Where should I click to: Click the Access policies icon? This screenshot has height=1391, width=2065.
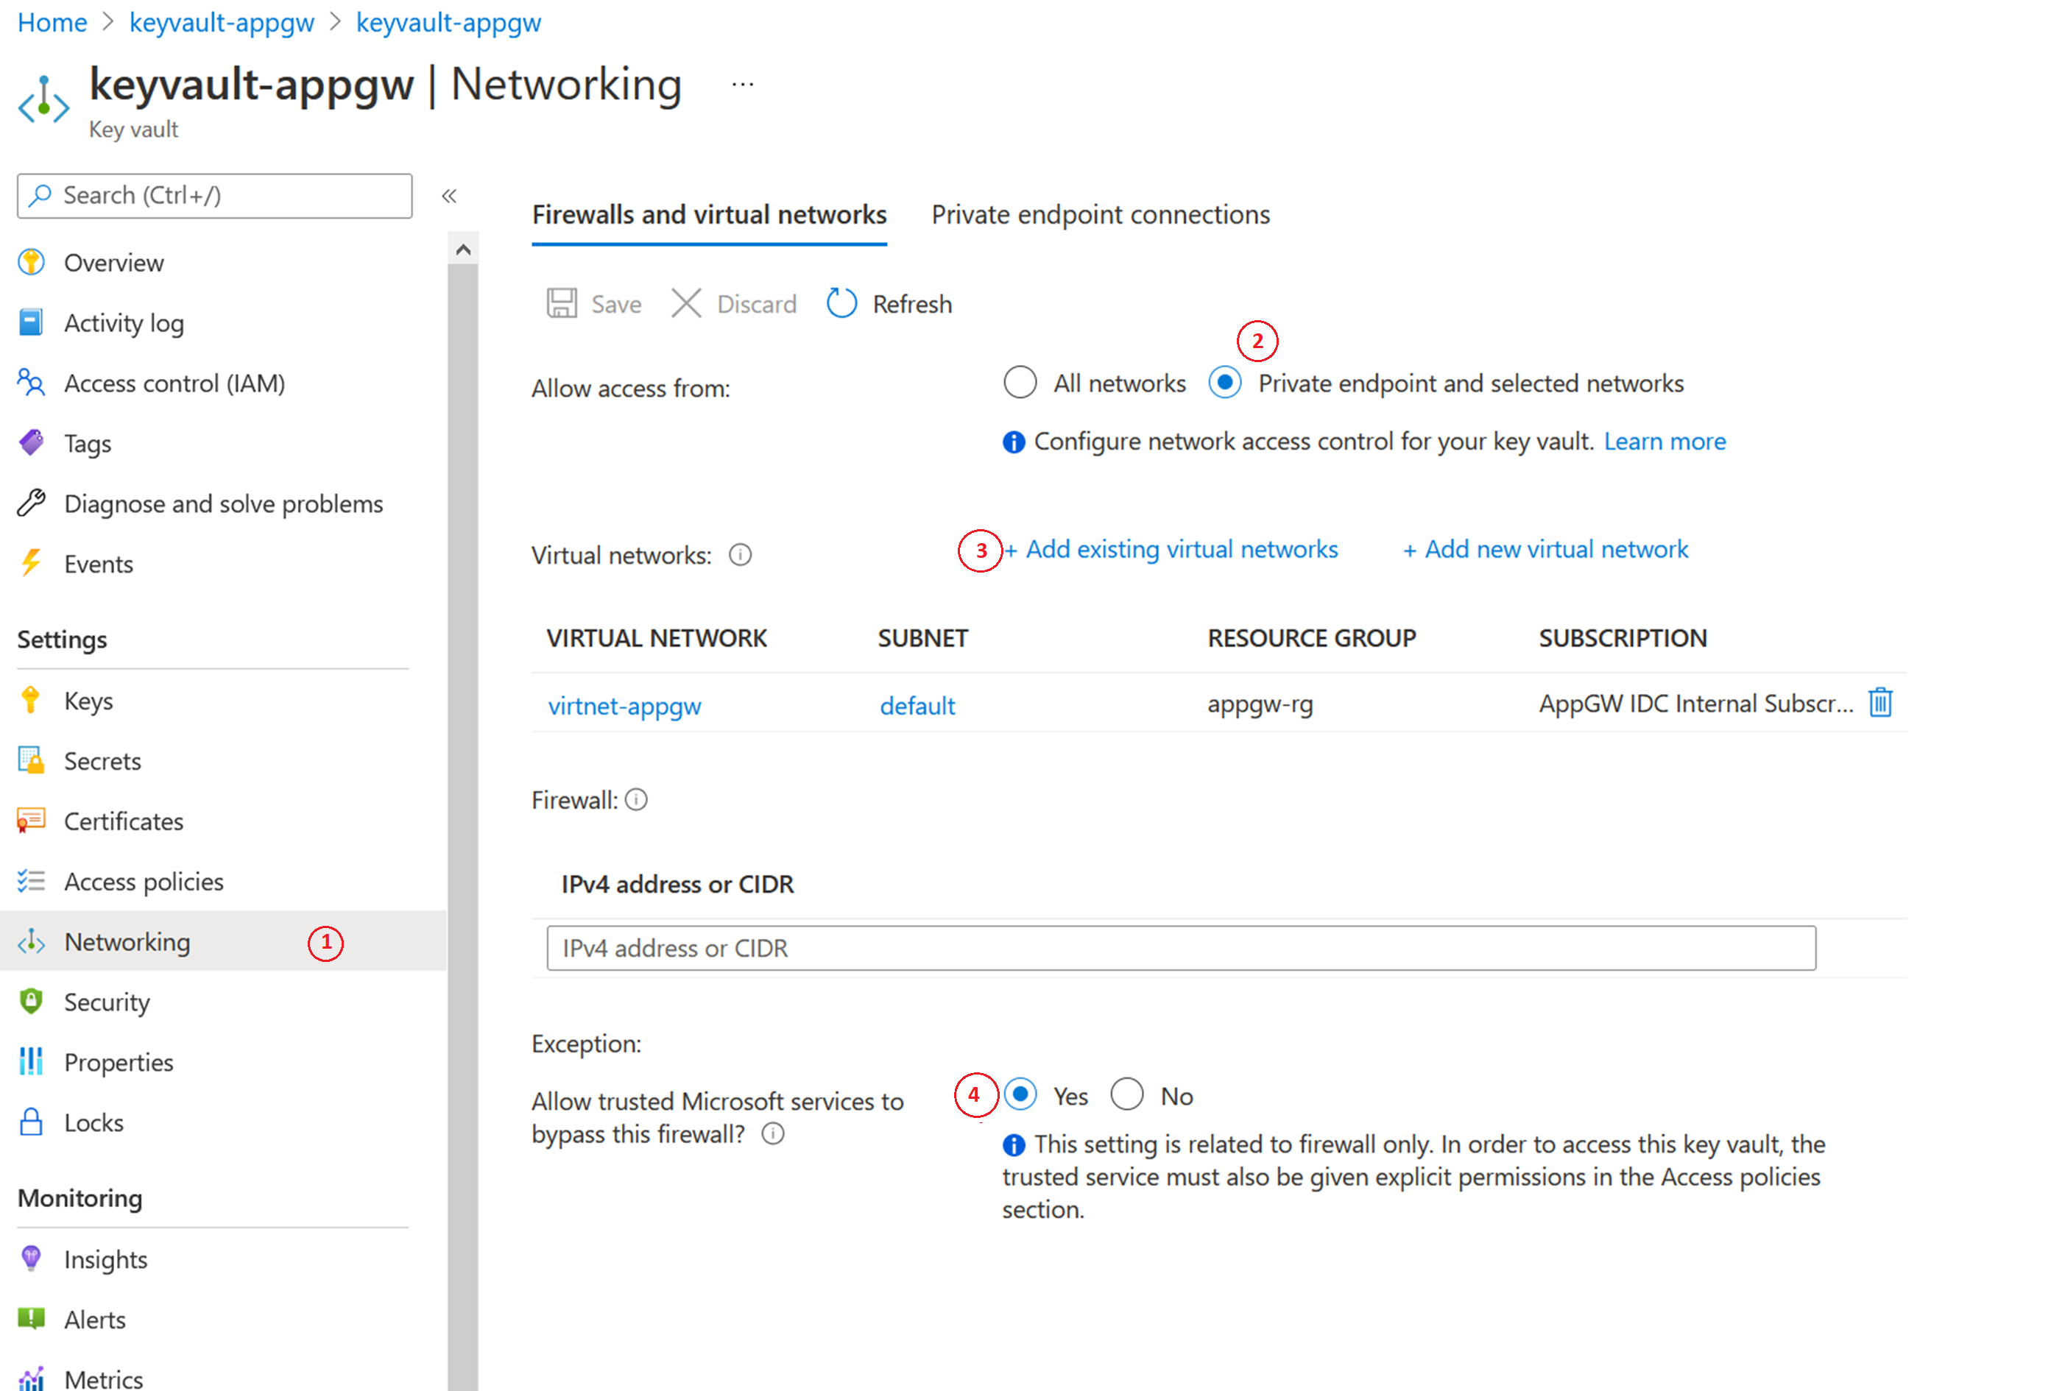32,880
